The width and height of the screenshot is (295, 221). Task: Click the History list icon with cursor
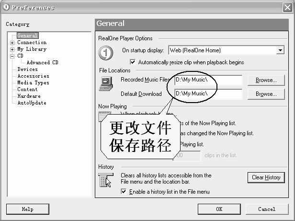pyautogui.click(x=106, y=180)
